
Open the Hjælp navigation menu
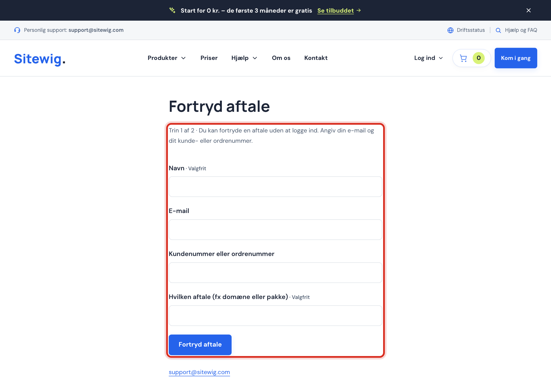244,58
